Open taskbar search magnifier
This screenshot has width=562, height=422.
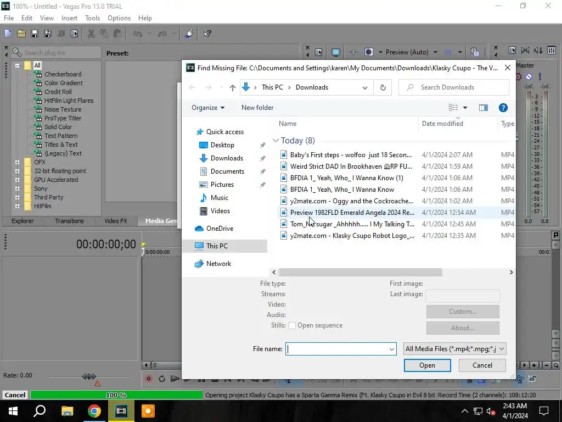(40, 411)
